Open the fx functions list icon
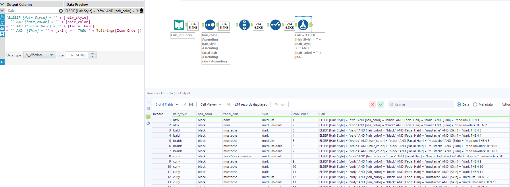Image resolution: width=510 pixels, height=187 pixels. pos(2,17)
